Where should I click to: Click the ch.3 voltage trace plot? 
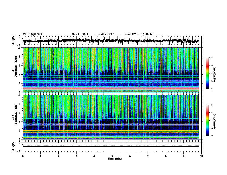pyautogui.click(x=110, y=146)
